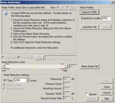Click the Transition Width field
The height and width of the screenshot is (103, 115).
pyautogui.click(x=67, y=93)
